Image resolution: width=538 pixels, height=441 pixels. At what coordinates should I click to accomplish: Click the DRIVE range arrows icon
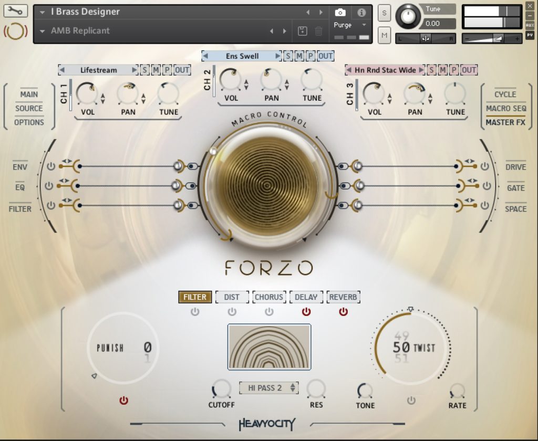pyautogui.click(x=469, y=161)
